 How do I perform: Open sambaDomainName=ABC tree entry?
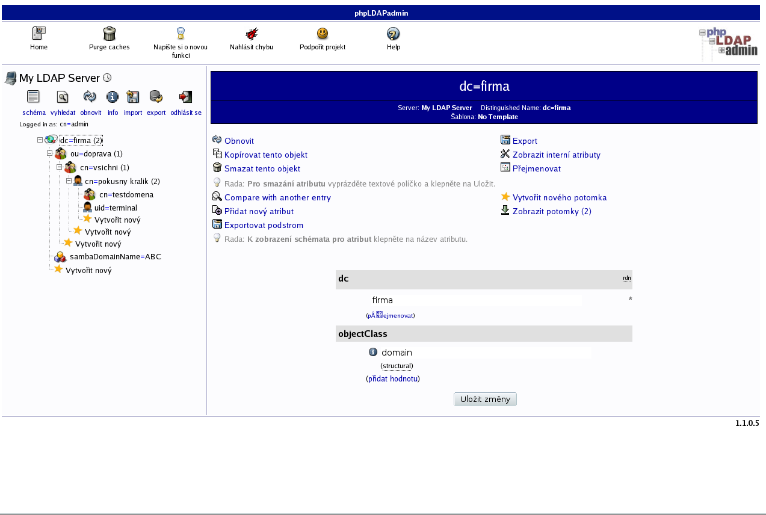(x=116, y=256)
